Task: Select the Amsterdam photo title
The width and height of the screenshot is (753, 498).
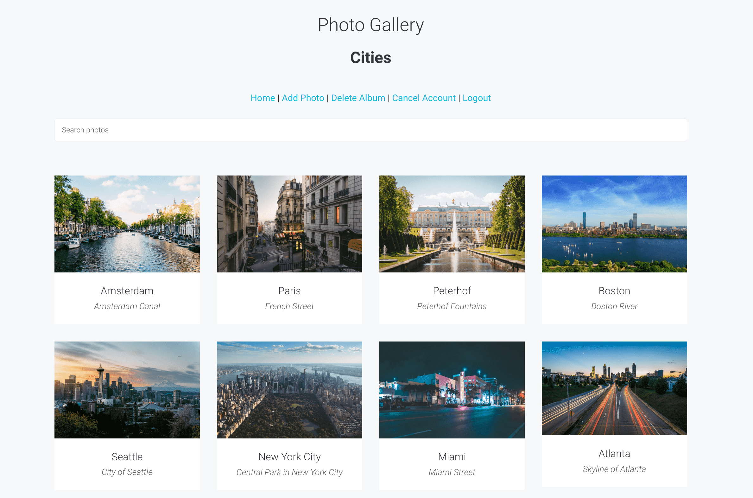Action: (x=127, y=290)
